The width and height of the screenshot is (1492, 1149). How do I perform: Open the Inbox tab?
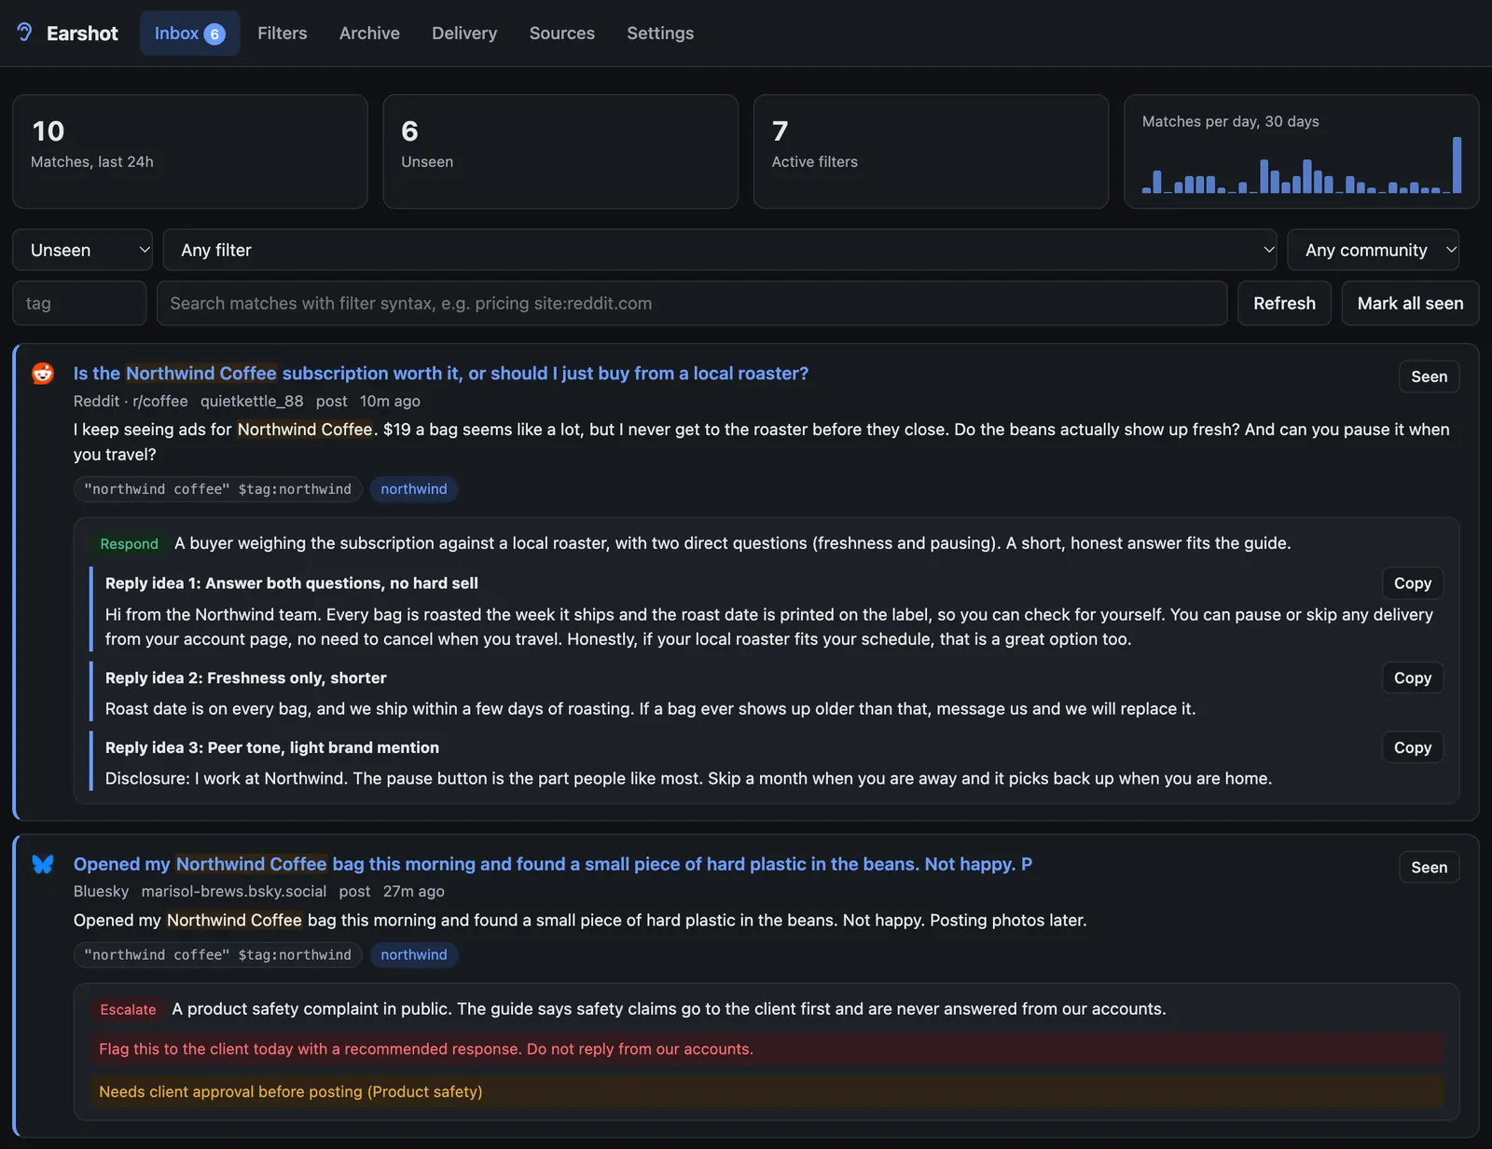point(189,34)
